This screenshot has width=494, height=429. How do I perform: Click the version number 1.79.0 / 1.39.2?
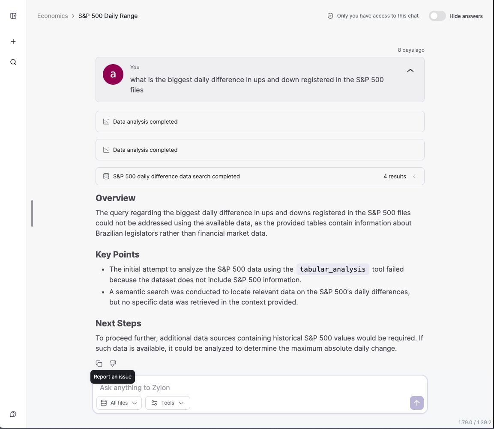pos(474,423)
